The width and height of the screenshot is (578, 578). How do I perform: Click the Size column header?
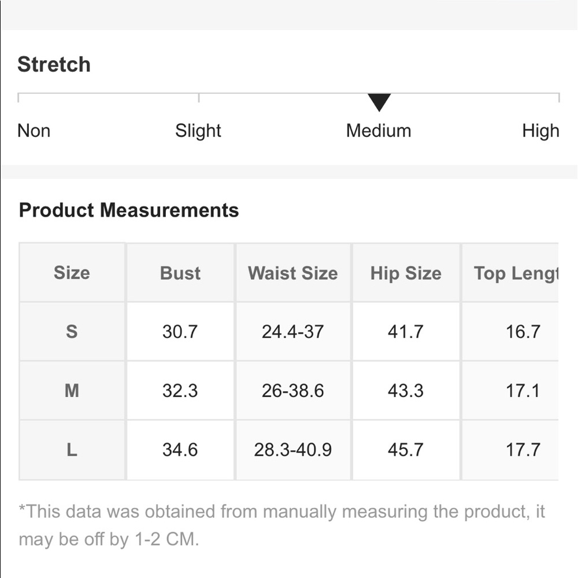click(x=72, y=273)
